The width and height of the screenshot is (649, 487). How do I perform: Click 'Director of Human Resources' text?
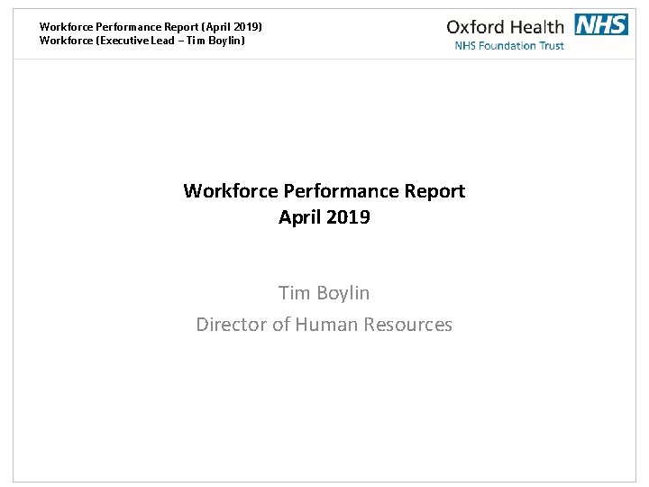pos(324,325)
